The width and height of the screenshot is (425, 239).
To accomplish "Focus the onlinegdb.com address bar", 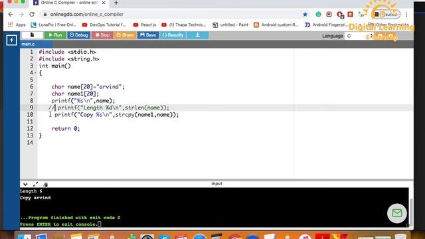I will [x=173, y=15].
